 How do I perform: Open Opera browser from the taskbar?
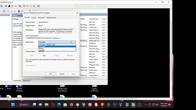[53, 105]
